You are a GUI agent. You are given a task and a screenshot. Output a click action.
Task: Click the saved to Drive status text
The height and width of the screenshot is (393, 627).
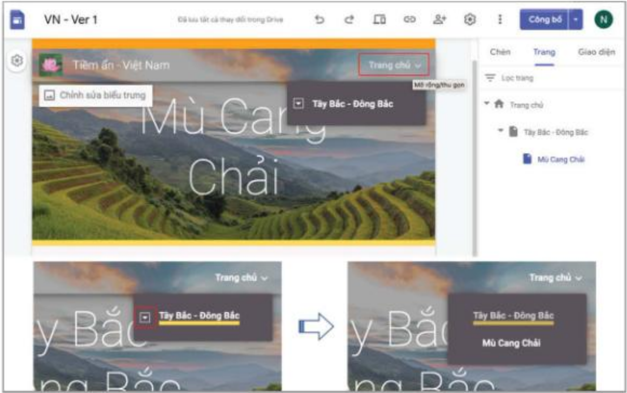(x=230, y=20)
